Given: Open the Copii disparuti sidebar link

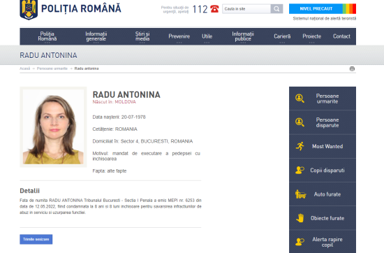Looking at the screenshot, I should pyautogui.click(x=323, y=170).
